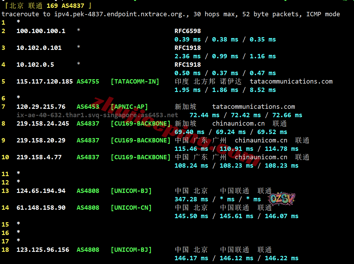Click IP address 61.148.158.90
354x264 pixels.
coord(41,208)
